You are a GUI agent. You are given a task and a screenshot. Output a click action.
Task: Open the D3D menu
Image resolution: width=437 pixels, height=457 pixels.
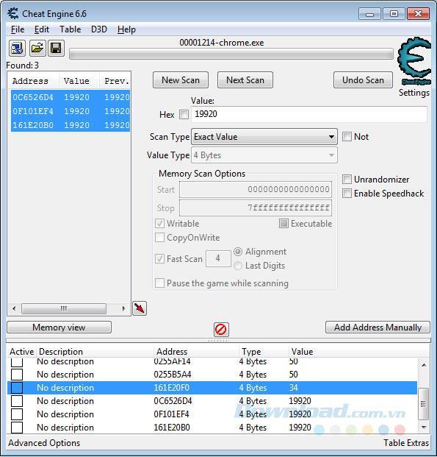(x=99, y=29)
